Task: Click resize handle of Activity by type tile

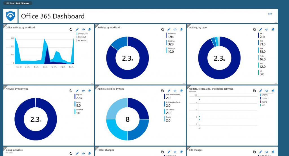Action: (x=276, y=83)
